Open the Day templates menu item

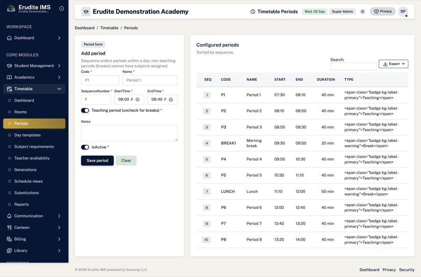pos(28,135)
